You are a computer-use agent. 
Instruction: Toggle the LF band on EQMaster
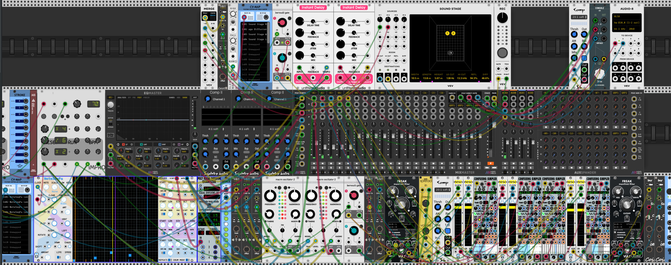coord(123,144)
